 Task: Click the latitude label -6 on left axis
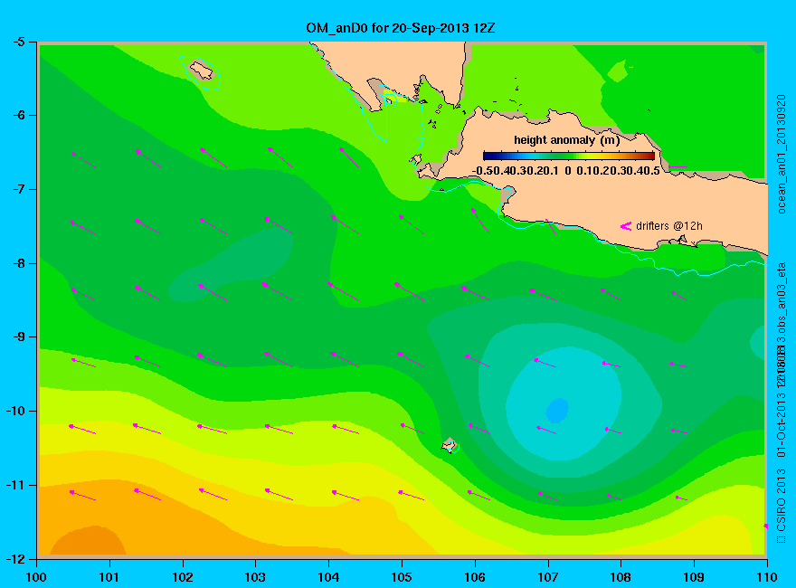click(x=18, y=115)
